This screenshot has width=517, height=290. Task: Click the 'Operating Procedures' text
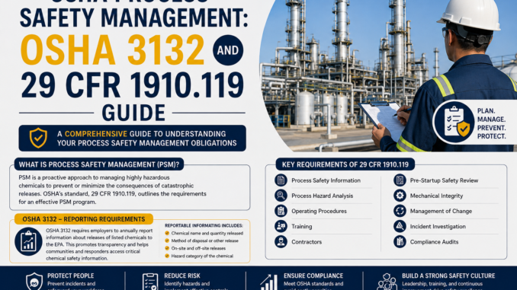319,211
